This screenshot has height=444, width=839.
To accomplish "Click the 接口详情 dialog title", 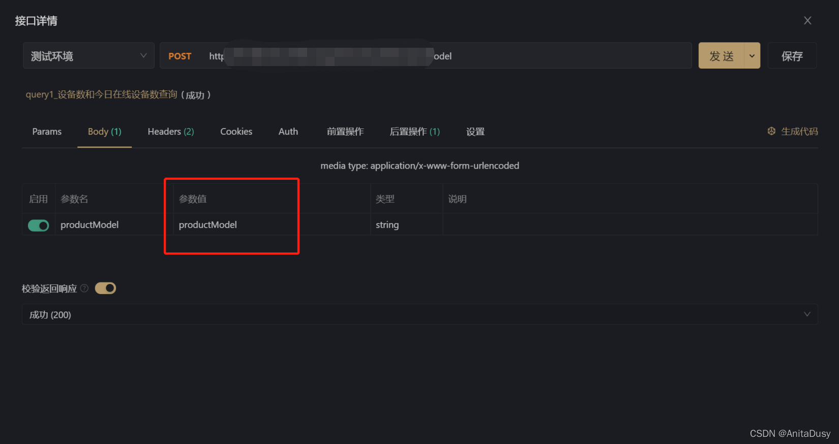I will [36, 21].
